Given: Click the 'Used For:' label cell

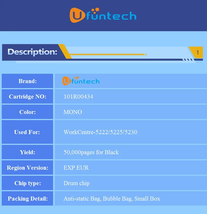Looking at the screenshot, I should [27, 132].
